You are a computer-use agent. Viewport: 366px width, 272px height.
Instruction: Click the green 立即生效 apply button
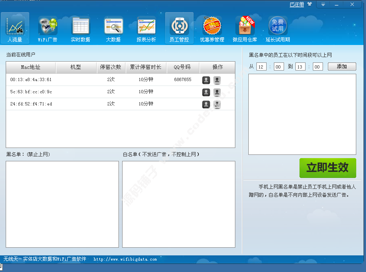pos(328,168)
